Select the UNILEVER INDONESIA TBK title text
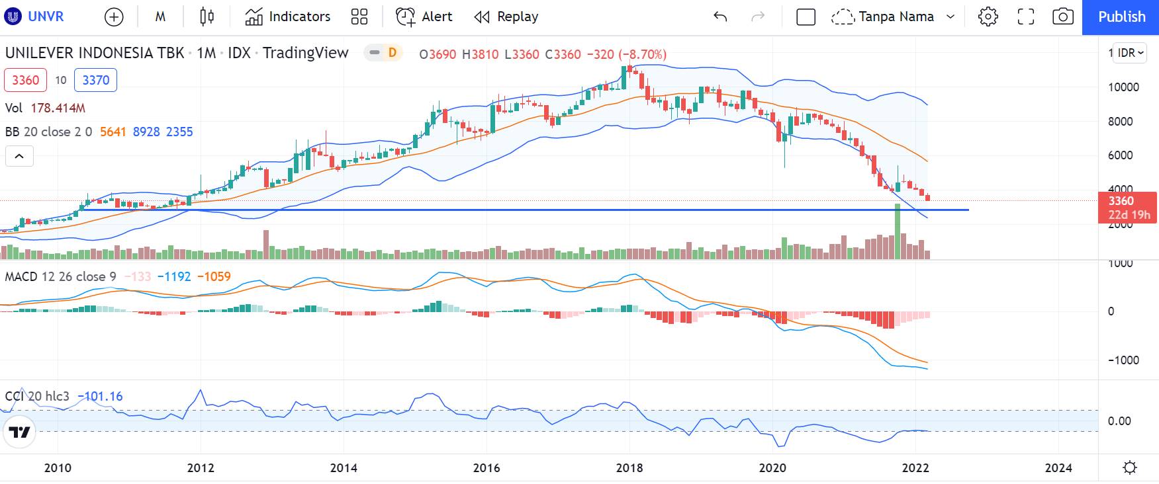Screen dimensions: 1159x484 tap(95, 53)
